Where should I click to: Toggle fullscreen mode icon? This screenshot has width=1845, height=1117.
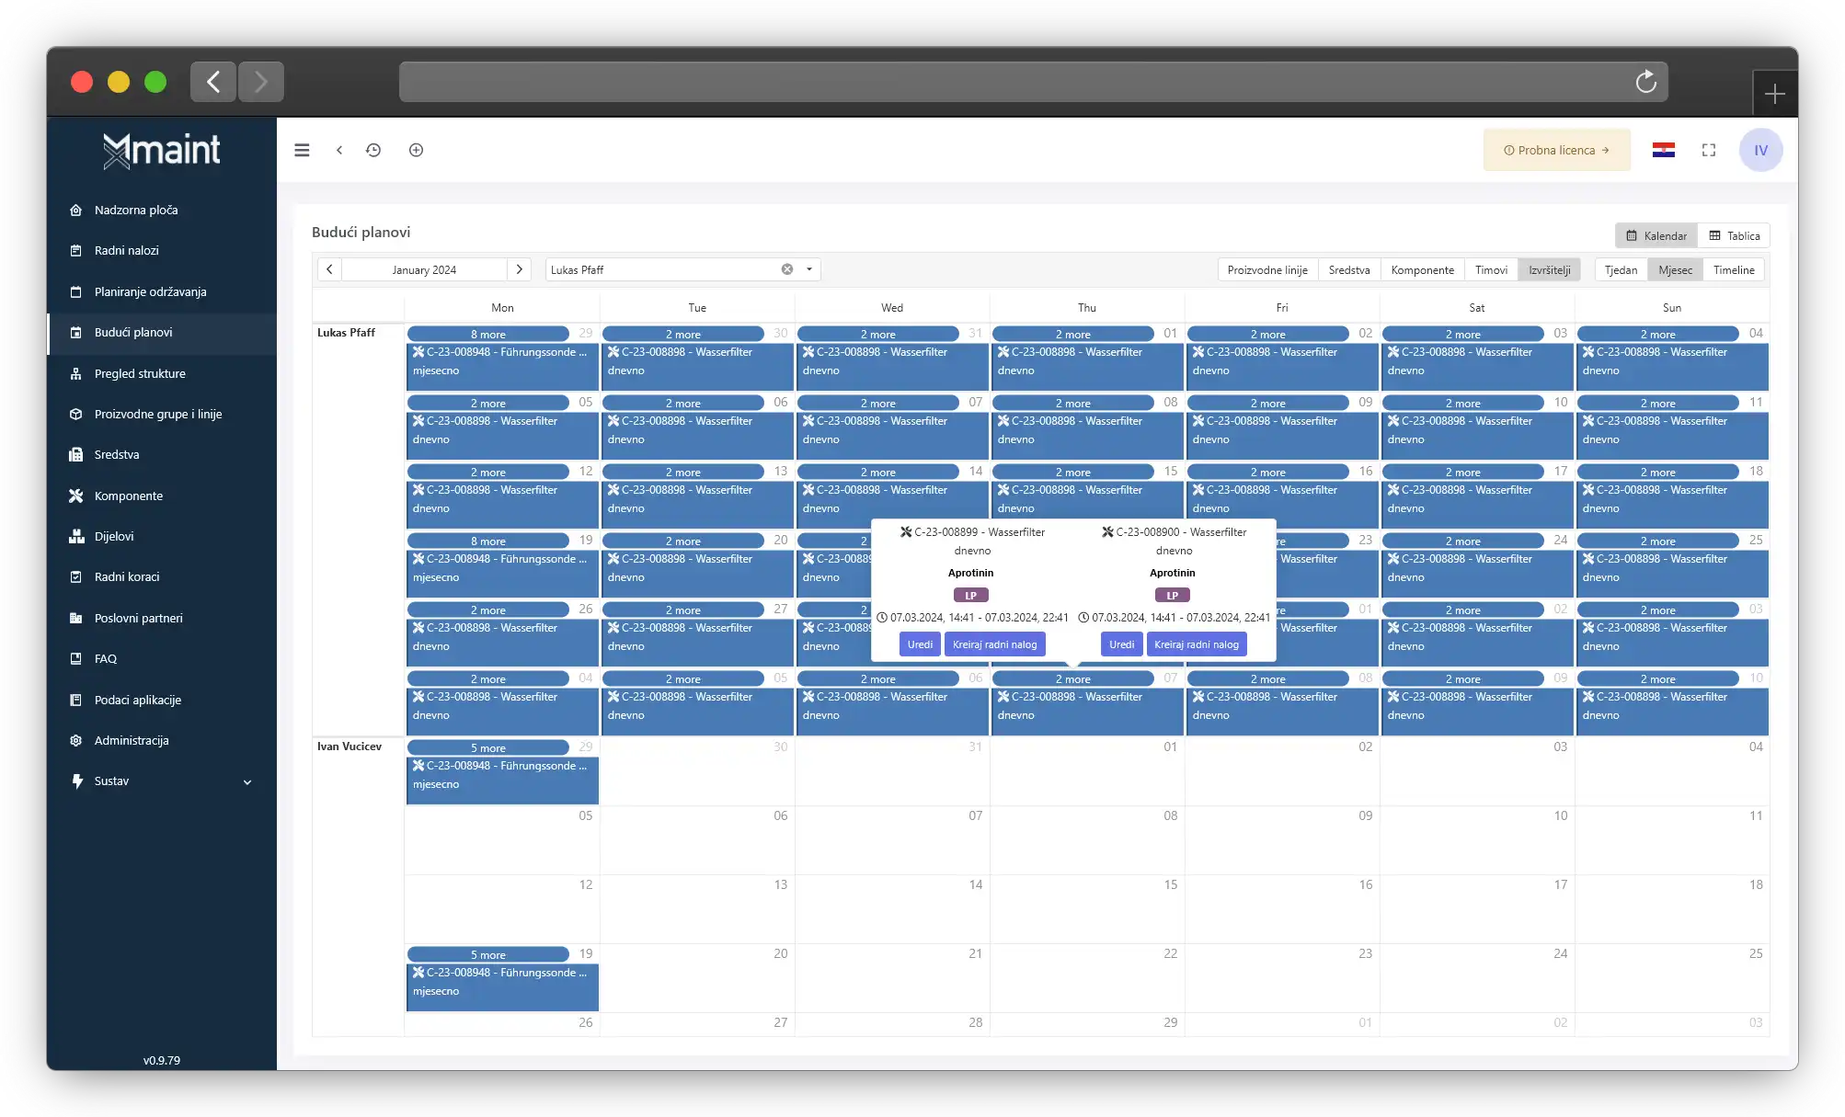1709,150
